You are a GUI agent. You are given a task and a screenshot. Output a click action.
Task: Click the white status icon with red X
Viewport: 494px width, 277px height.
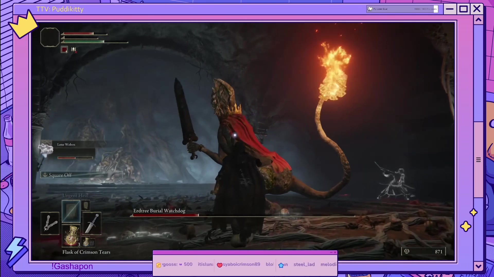click(74, 50)
